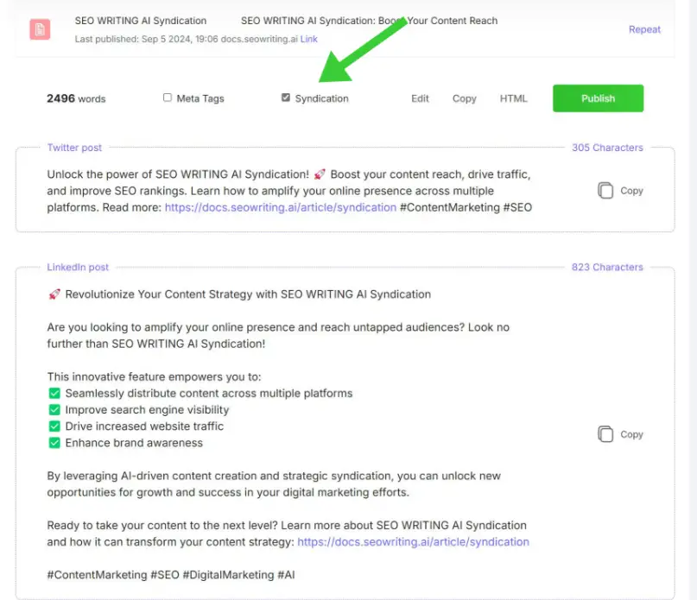Screen dimensions: 697x600
Task: Click the 'This innovative feature empowers you to:' line
Action: (155, 377)
